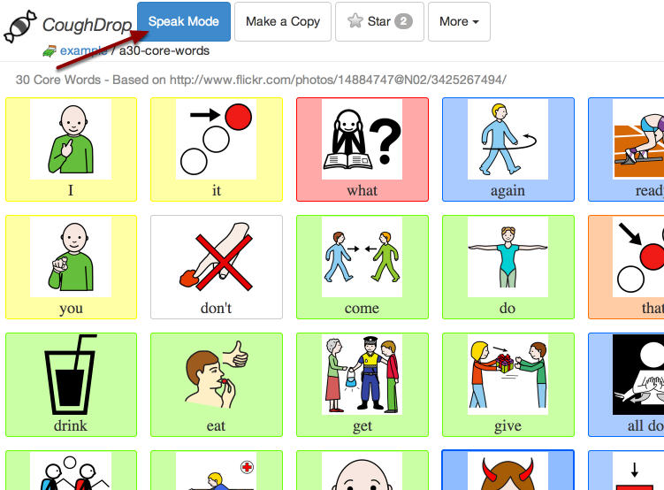Open the example user link
Screen dimensions: 664x490
83,50
